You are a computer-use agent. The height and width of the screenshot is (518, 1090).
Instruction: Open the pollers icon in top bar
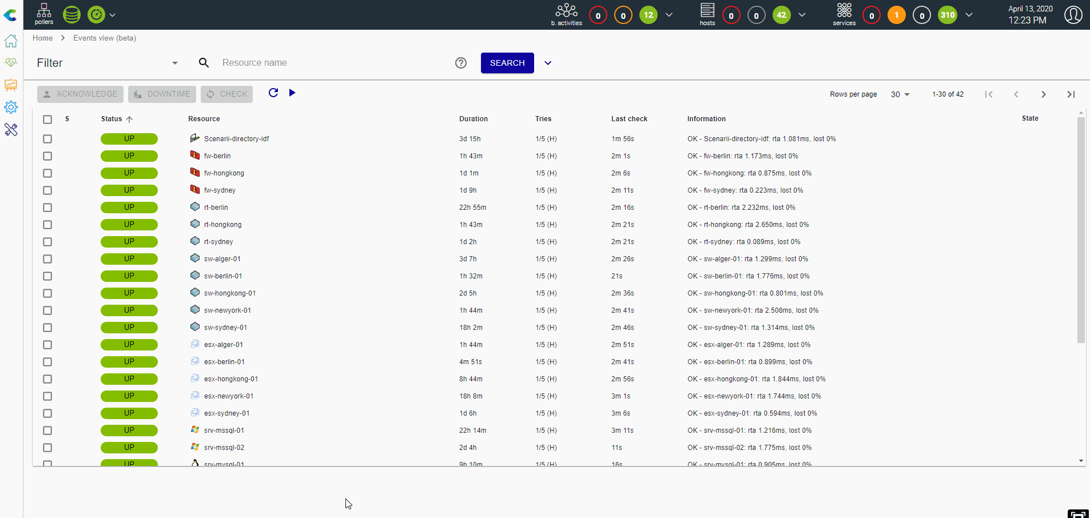(44, 14)
